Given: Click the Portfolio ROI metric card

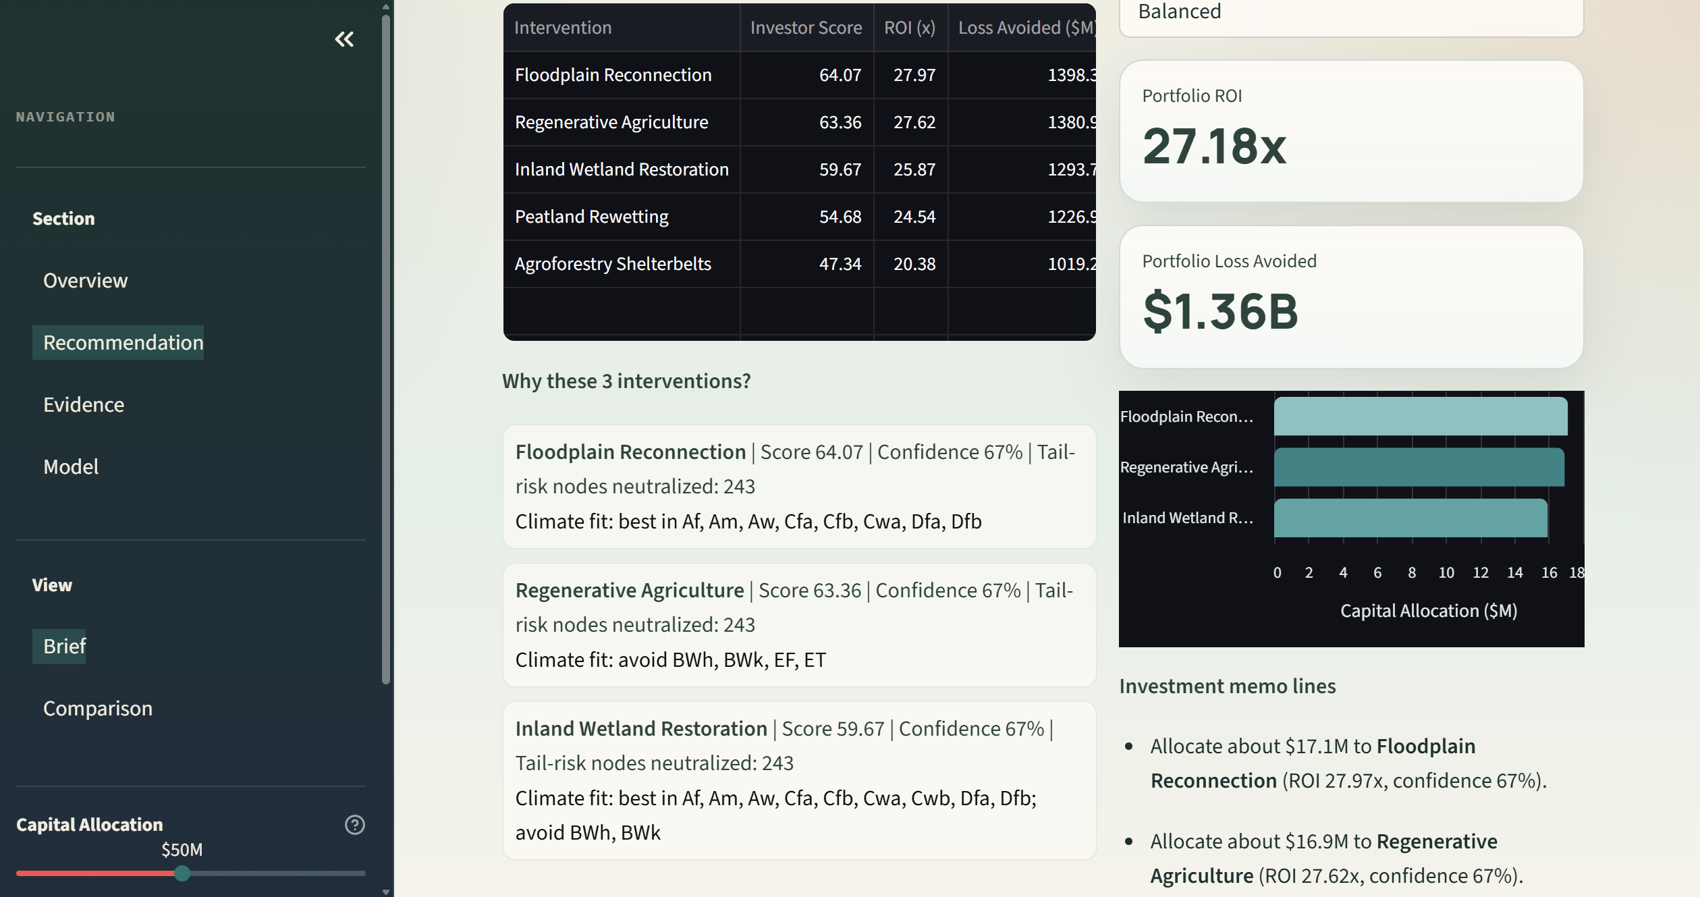Looking at the screenshot, I should tap(1350, 132).
